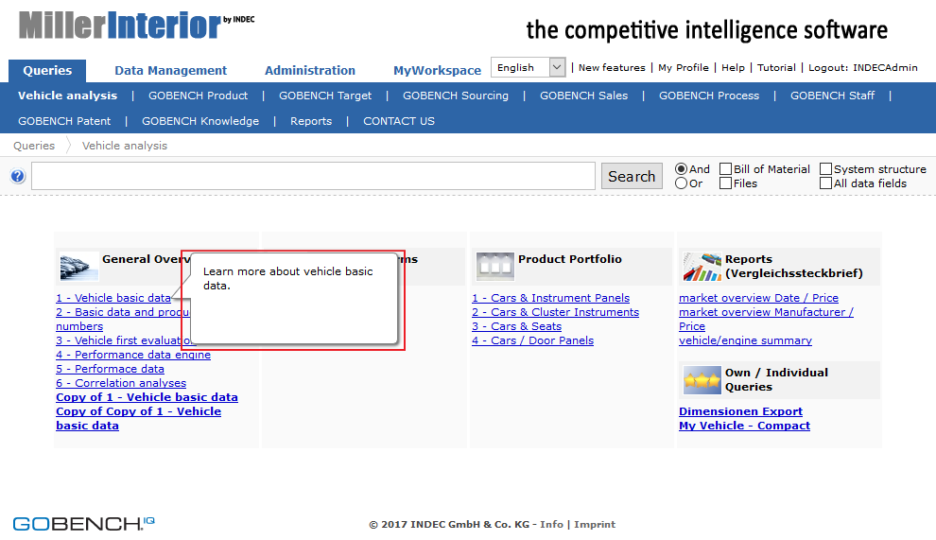Open My Profile link
936x540 pixels.
click(x=684, y=67)
